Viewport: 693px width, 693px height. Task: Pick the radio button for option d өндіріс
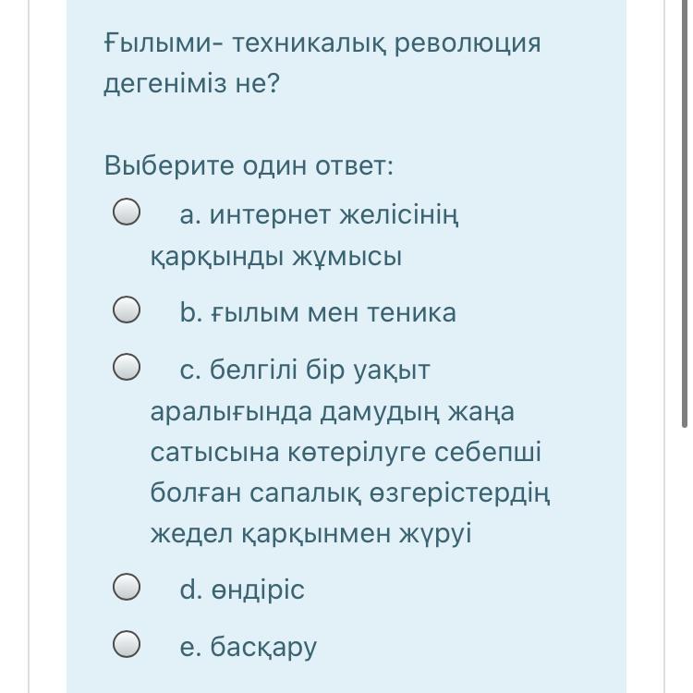tap(127, 587)
